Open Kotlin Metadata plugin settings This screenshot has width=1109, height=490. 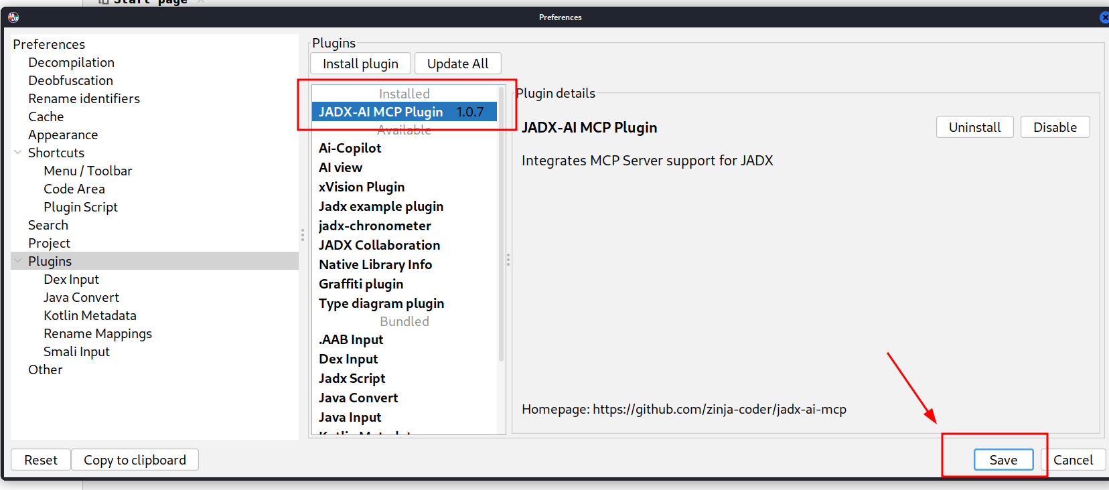click(90, 315)
